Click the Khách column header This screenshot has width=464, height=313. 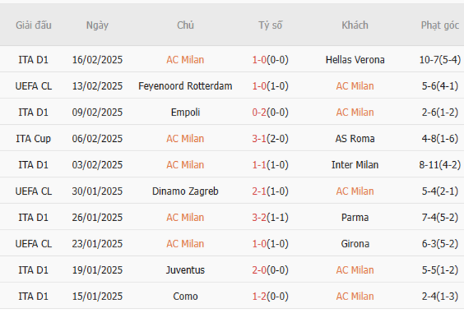click(x=354, y=25)
